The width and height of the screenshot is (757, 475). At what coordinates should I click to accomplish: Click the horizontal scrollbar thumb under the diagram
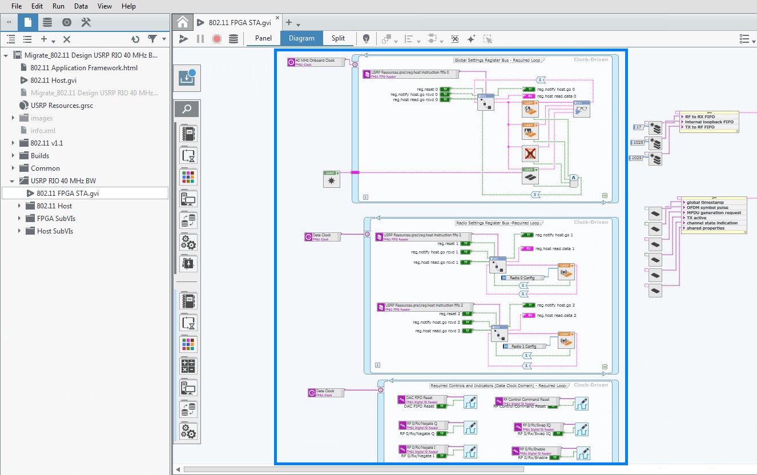point(353,469)
